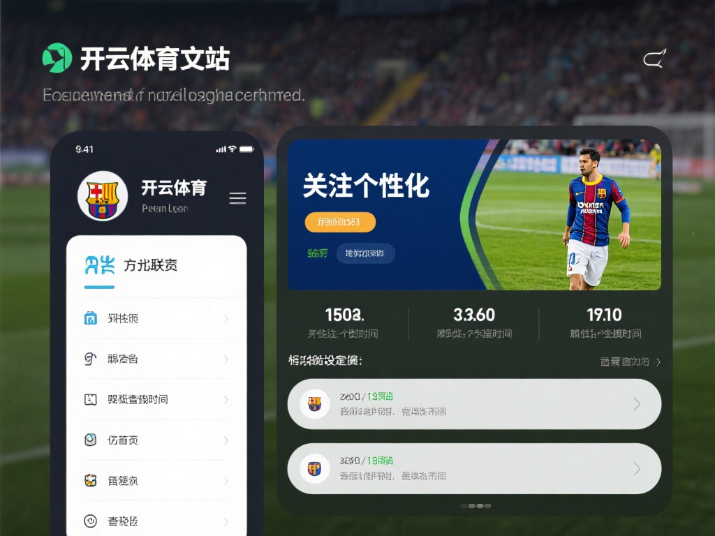Open the second match card with its right chevron
Image resolution: width=715 pixels, height=536 pixels.
637,468
